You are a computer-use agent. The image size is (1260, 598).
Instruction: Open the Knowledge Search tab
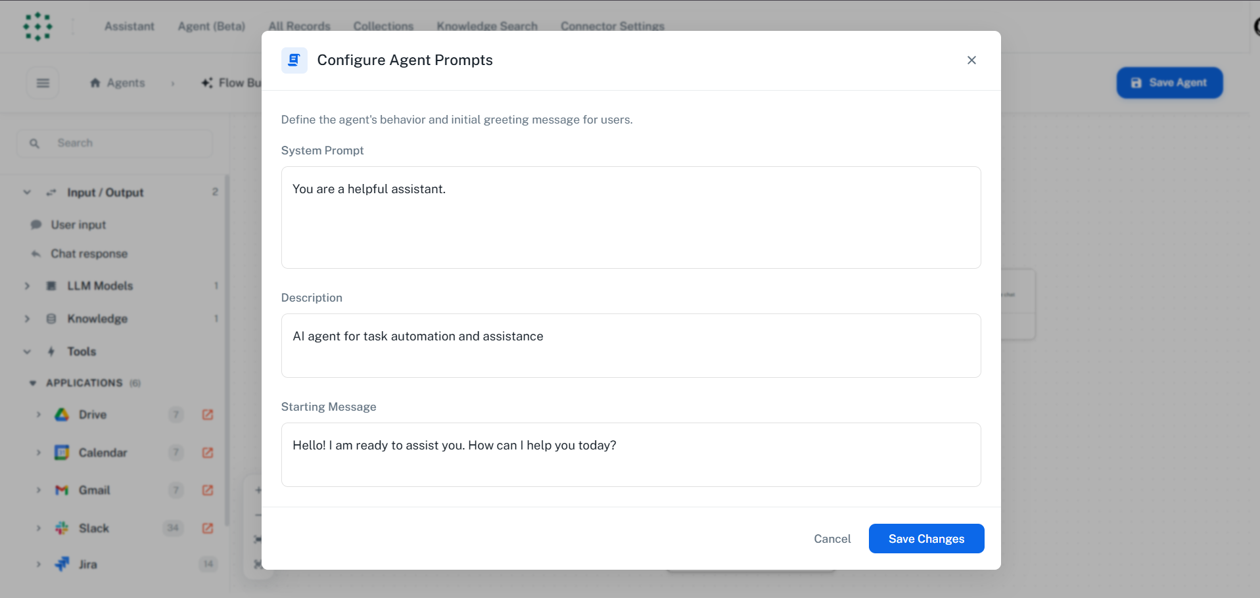(x=486, y=26)
